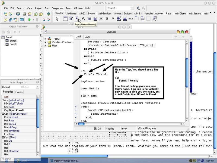
Task: Select Panel1 in Object TreeView
Action: pos(13,44)
